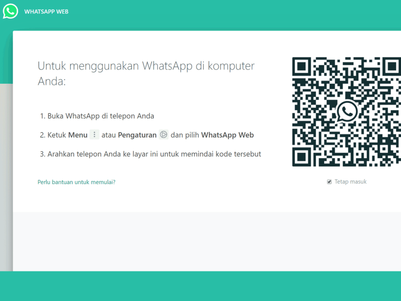Screen dimensions: 401x301
Task: Click heading 'Untuk menggunakan WhatsApp di komputer'
Action: [146, 66]
